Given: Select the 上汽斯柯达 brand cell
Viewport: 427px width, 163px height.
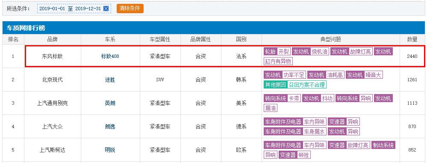Looking at the screenshot, I should [x=52, y=150].
